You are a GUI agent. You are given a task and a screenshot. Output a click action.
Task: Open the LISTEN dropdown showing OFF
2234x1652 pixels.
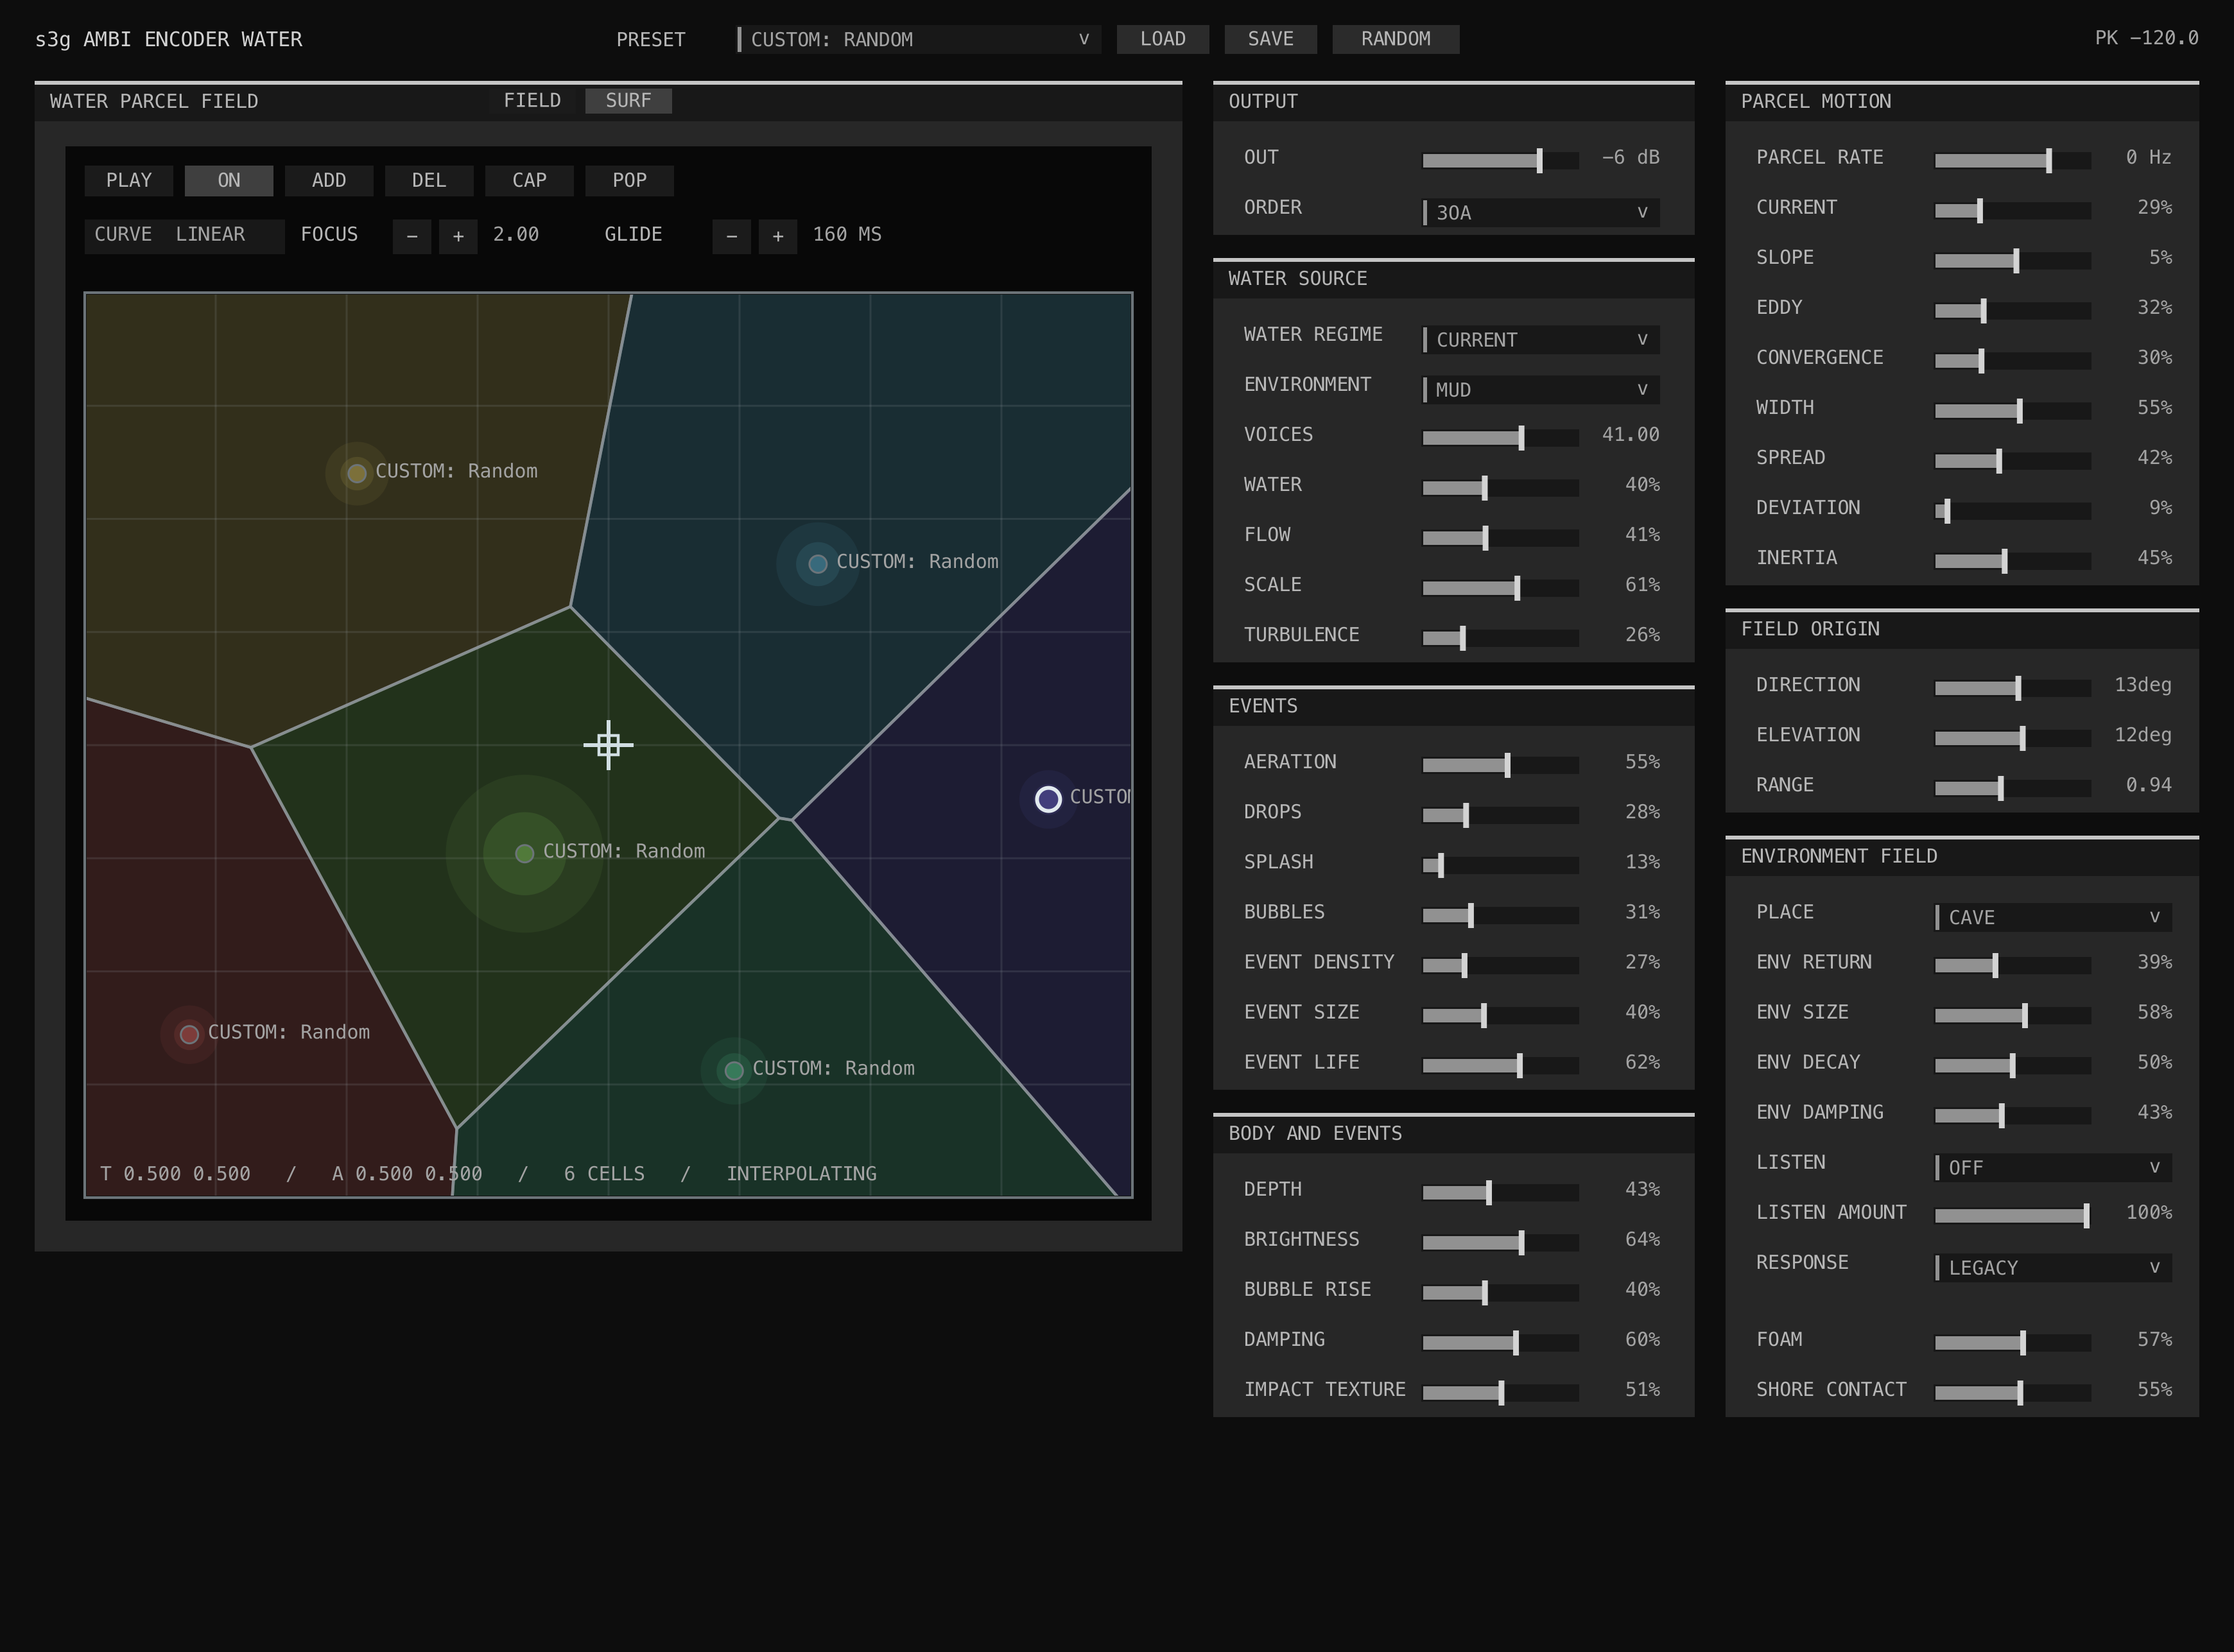pyautogui.click(x=2053, y=1168)
